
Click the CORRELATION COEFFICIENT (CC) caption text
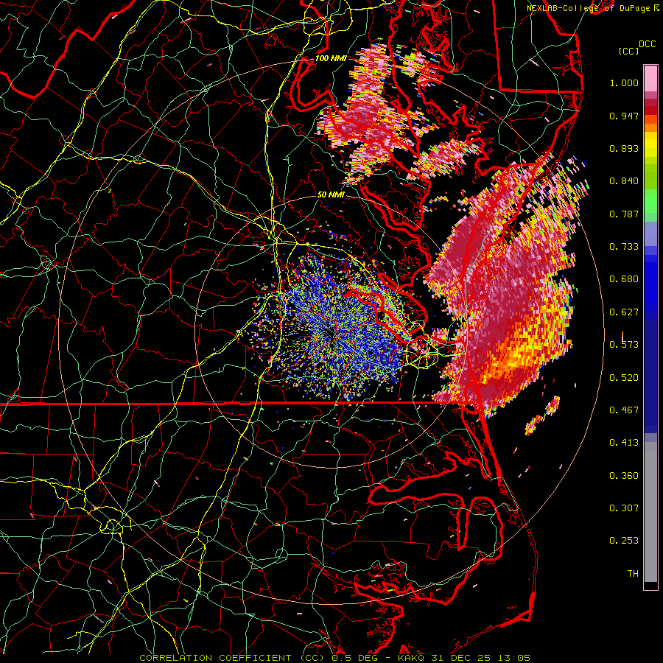coord(232,658)
